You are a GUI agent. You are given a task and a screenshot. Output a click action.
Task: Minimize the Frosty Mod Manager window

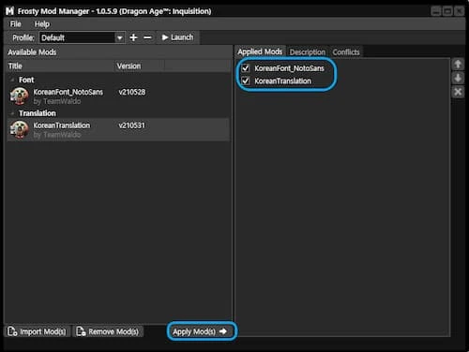(x=435, y=11)
